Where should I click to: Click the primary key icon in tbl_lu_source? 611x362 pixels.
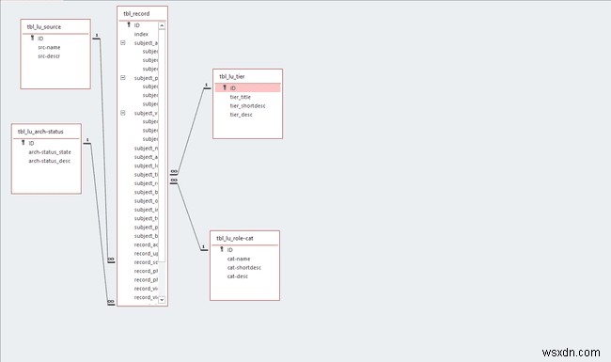tap(32, 39)
